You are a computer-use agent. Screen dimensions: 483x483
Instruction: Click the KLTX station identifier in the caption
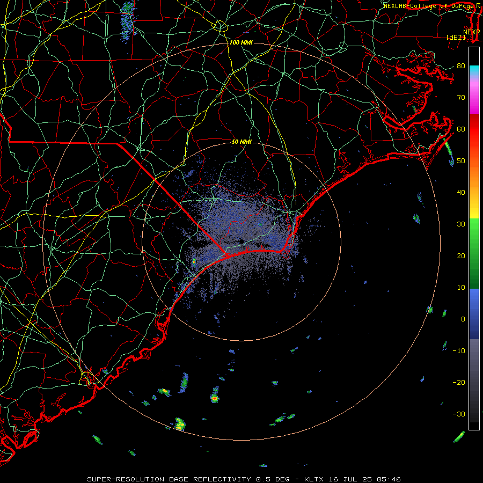coord(314,479)
